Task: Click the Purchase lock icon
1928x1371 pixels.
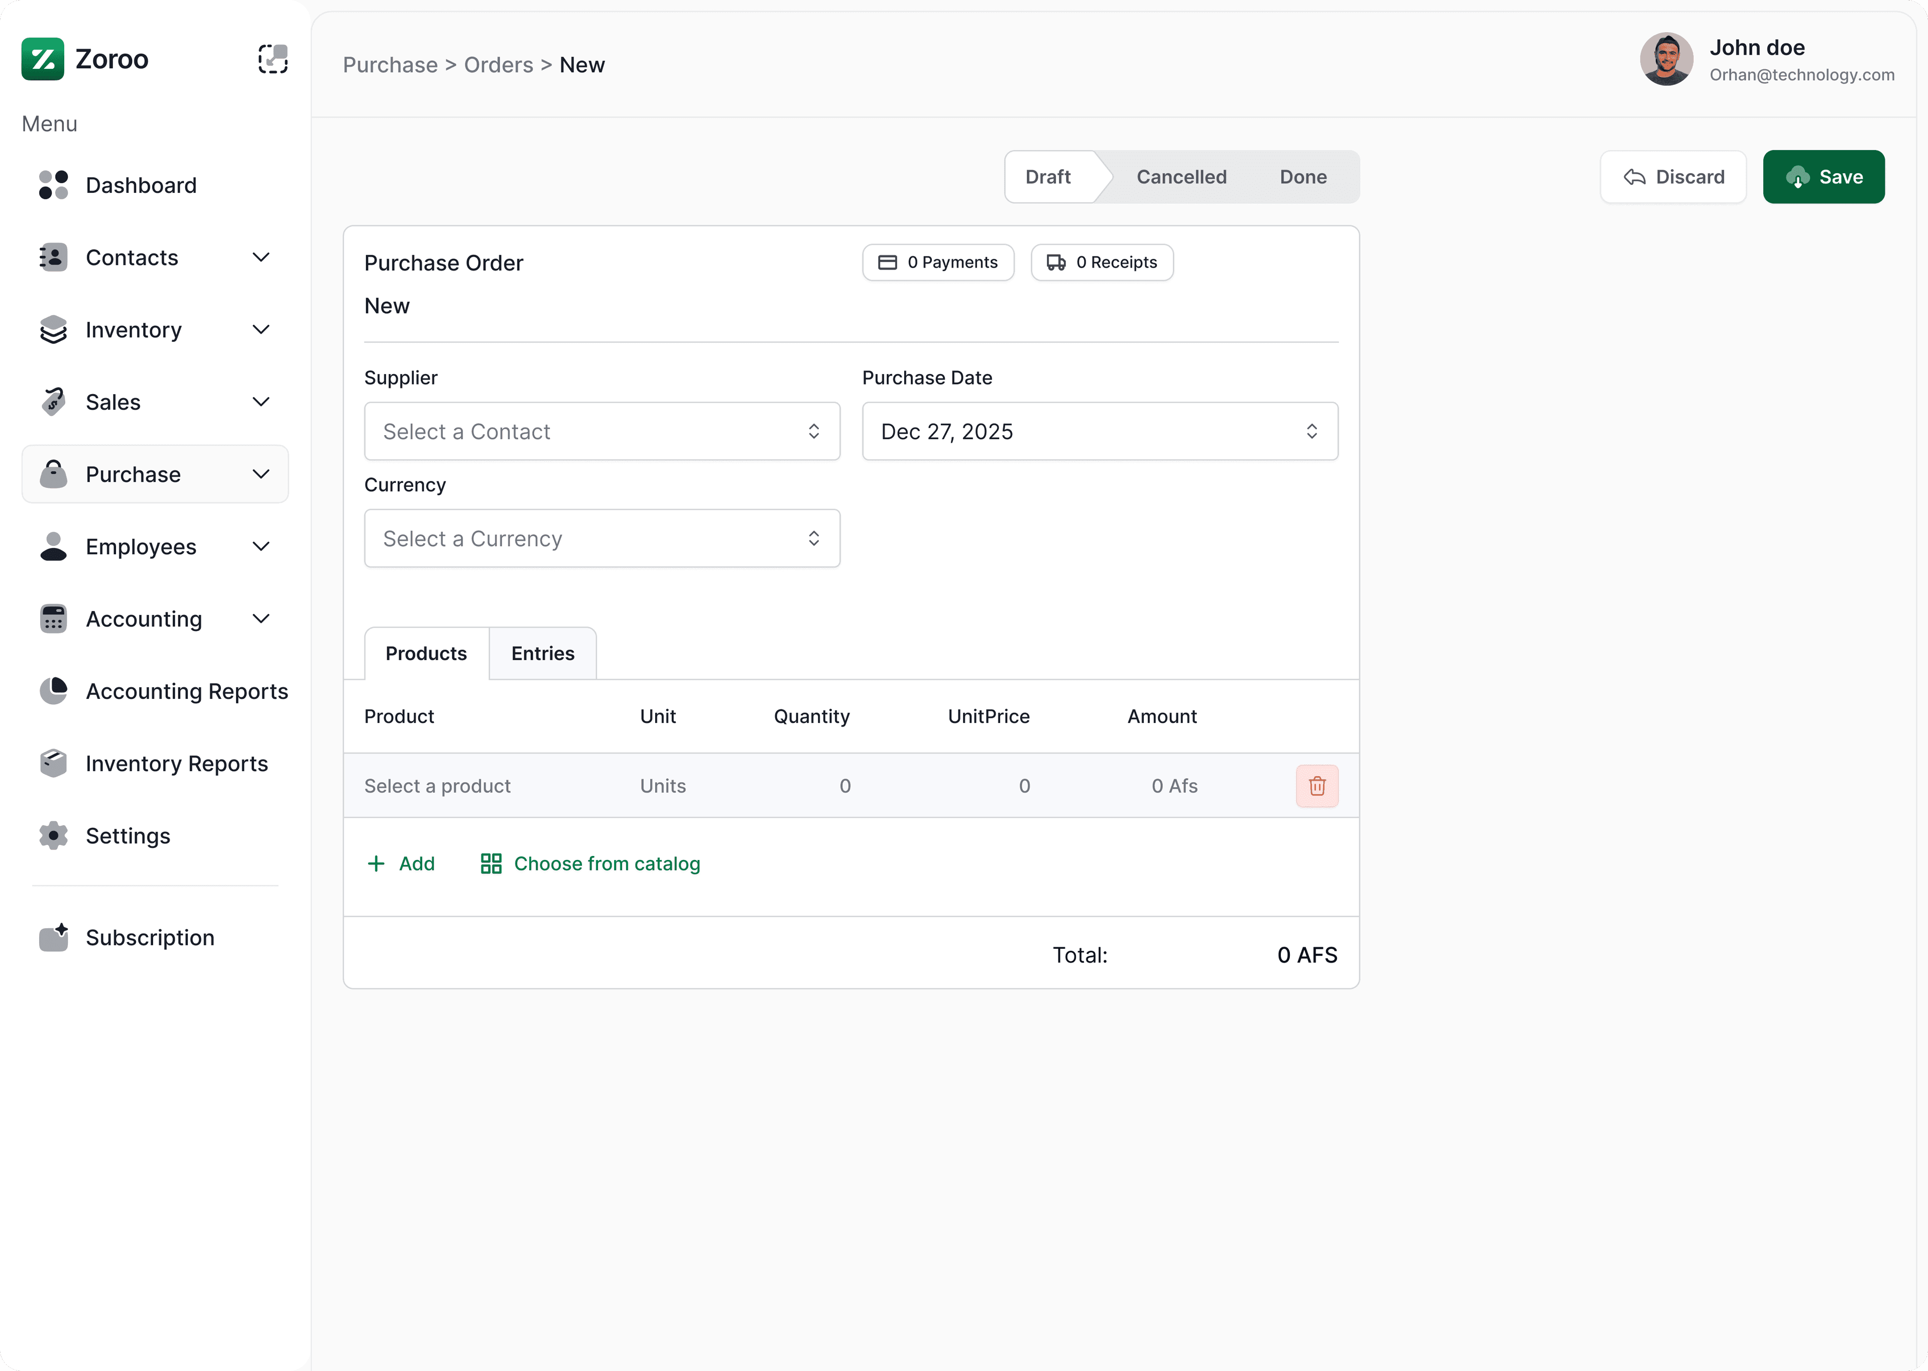Action: click(x=53, y=473)
